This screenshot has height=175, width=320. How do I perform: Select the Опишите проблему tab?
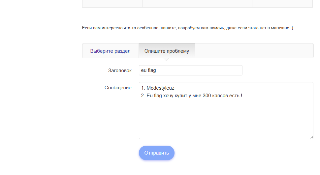coord(167,51)
